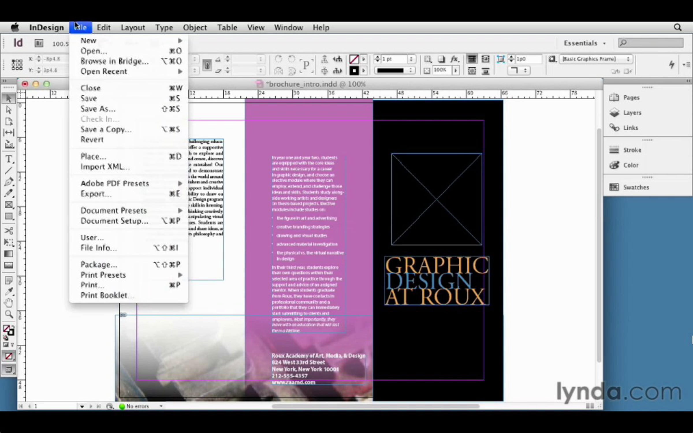Open the Basic Graphics Frame style dropdown
Screen dimensions: 693x433
pyautogui.click(x=596, y=59)
